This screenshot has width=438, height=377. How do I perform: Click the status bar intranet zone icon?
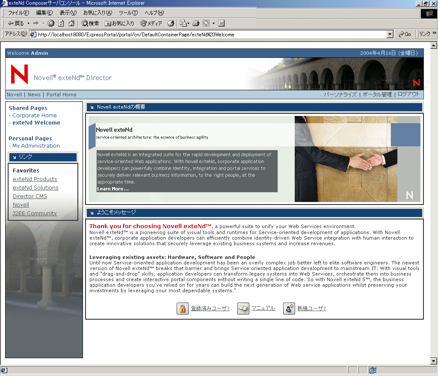(x=373, y=370)
